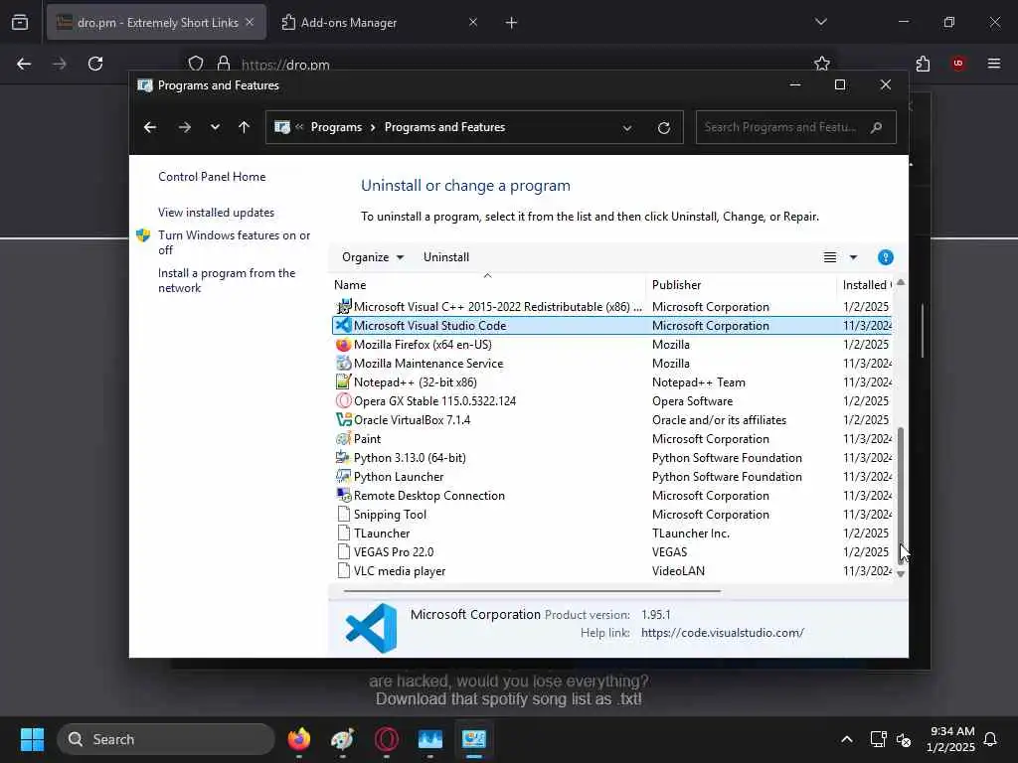Show hidden system tray icons chevron
Screen dimensions: 1018x763
(847, 739)
